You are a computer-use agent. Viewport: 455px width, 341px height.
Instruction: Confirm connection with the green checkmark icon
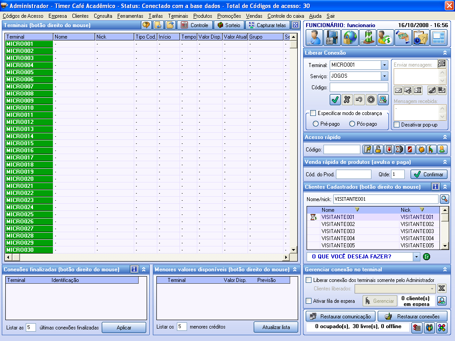pyautogui.click(x=335, y=99)
